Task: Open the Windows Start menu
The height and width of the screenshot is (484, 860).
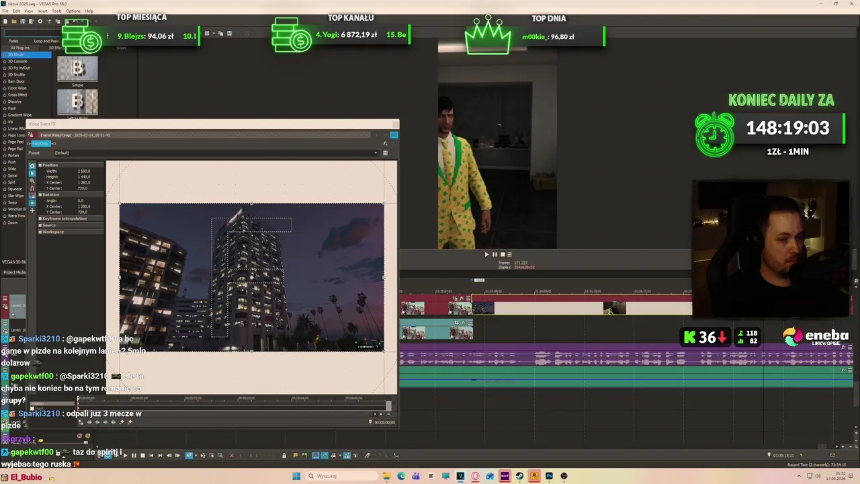Action: click(x=296, y=476)
